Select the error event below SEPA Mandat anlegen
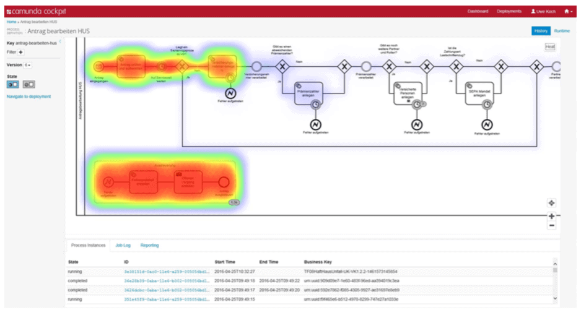 coord(487,125)
